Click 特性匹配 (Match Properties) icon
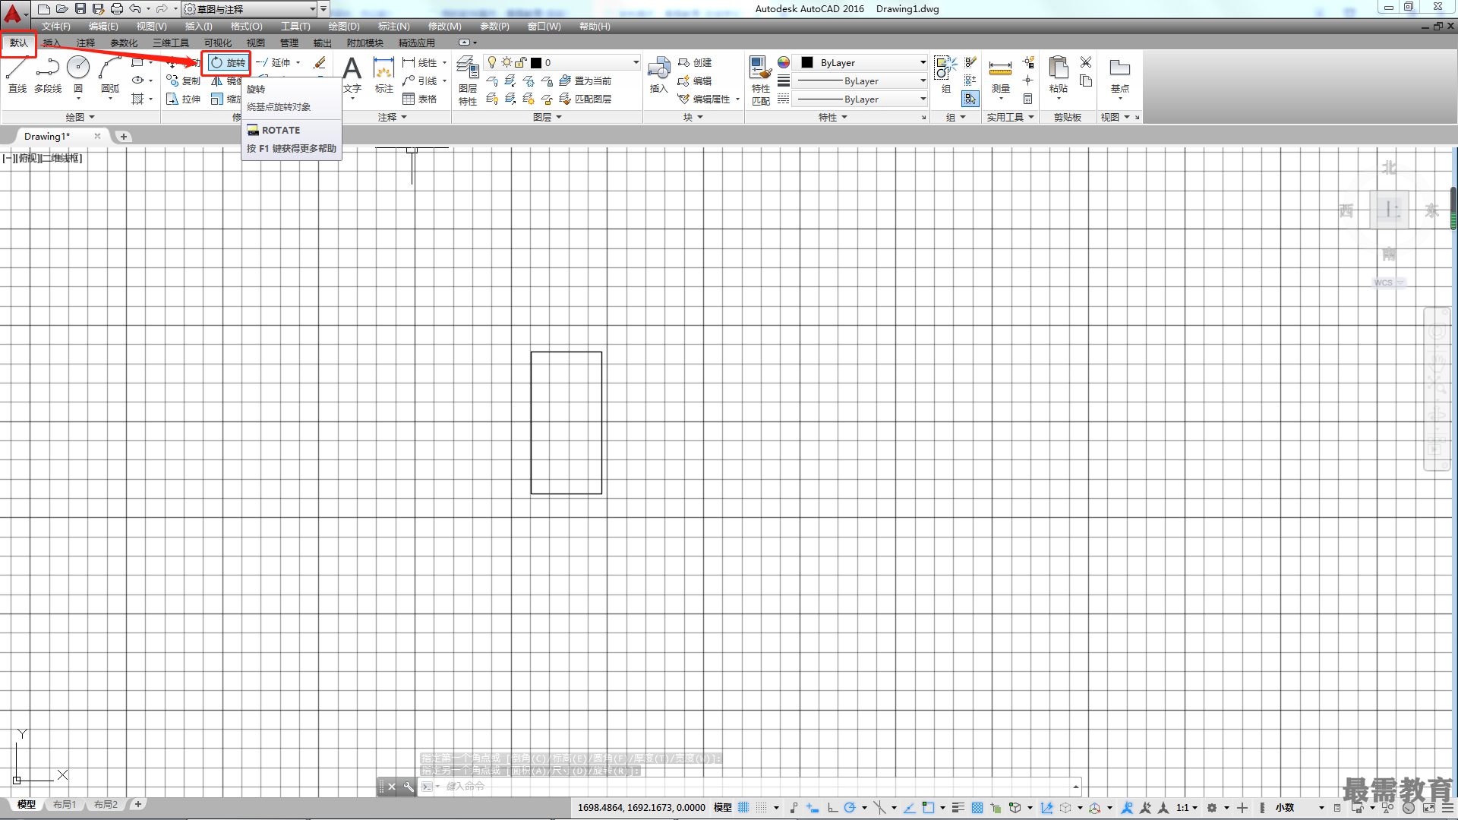The image size is (1458, 820). click(x=760, y=80)
